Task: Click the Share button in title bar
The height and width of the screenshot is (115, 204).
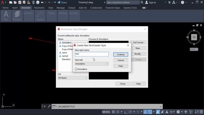Action: click(x=62, y=2)
